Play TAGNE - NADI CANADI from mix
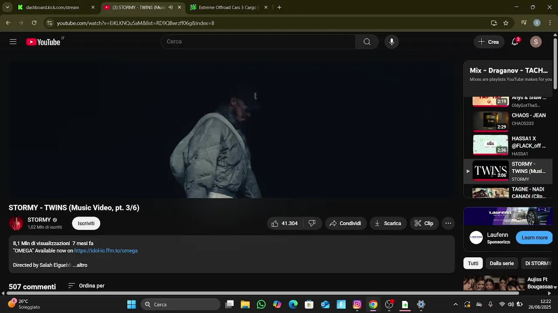Screen dimensions: 558x313 point(509,192)
